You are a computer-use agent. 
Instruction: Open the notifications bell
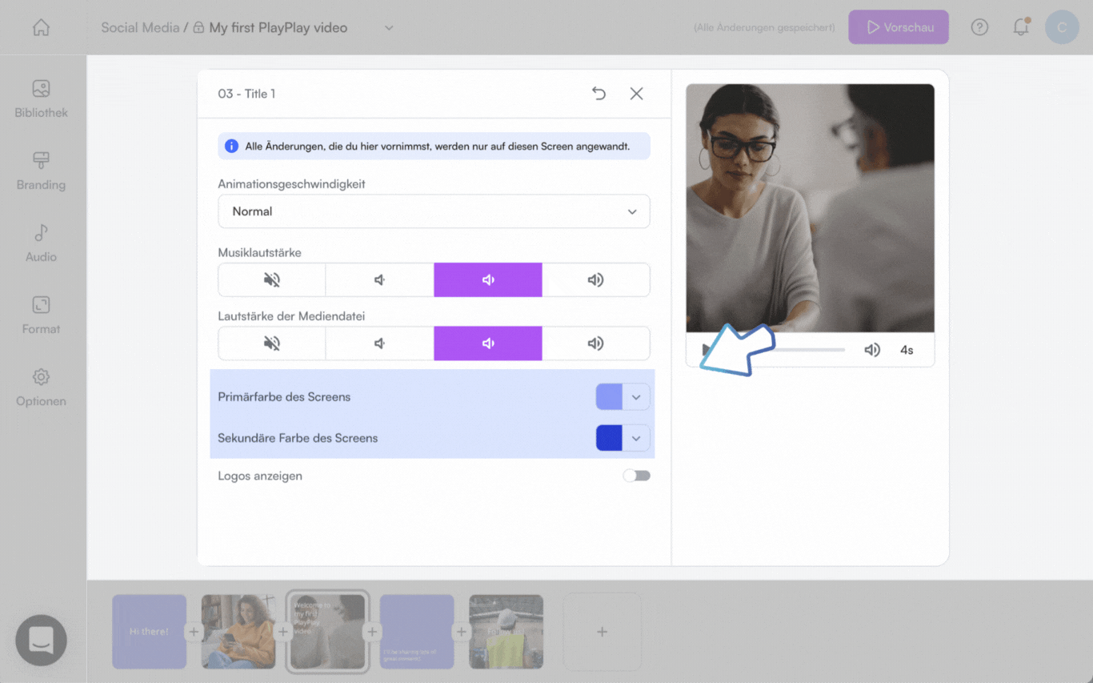coord(1021,27)
